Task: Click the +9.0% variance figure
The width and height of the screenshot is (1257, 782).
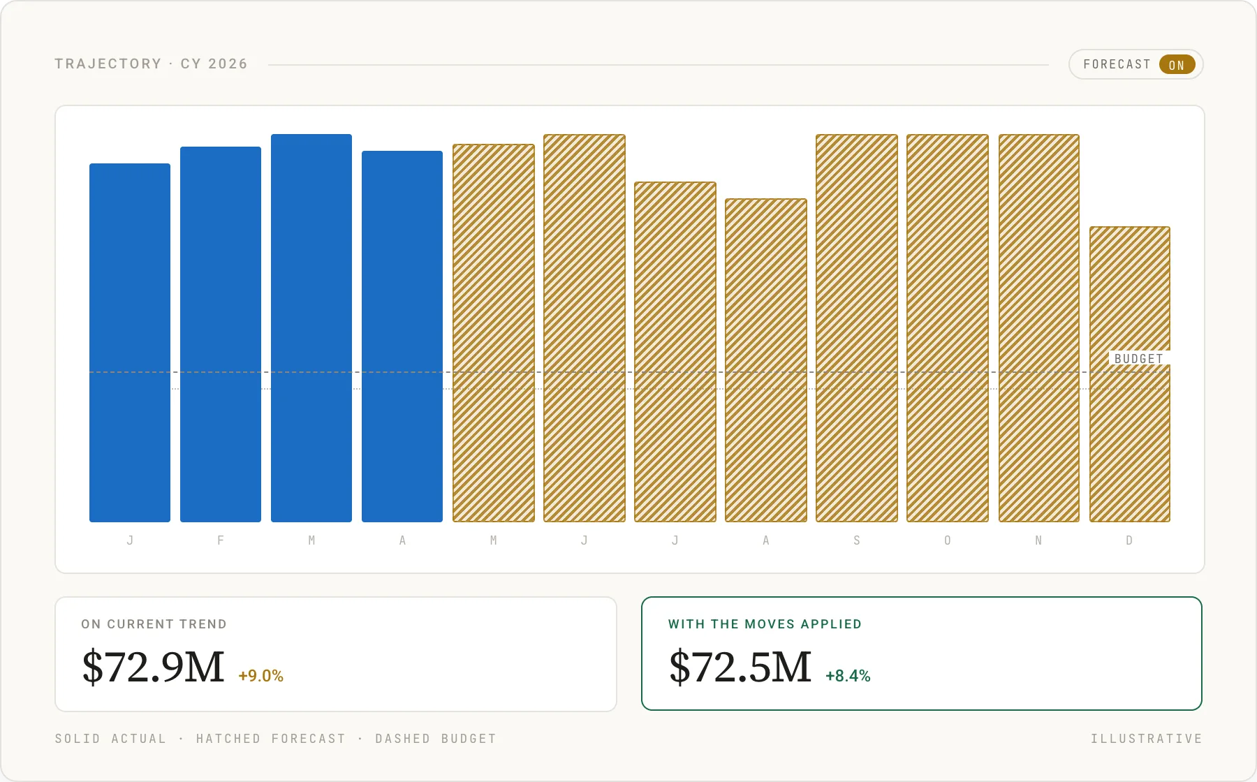Action: [x=260, y=676]
